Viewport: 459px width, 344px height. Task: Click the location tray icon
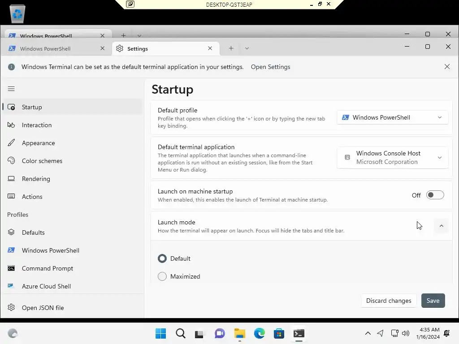(x=380, y=333)
